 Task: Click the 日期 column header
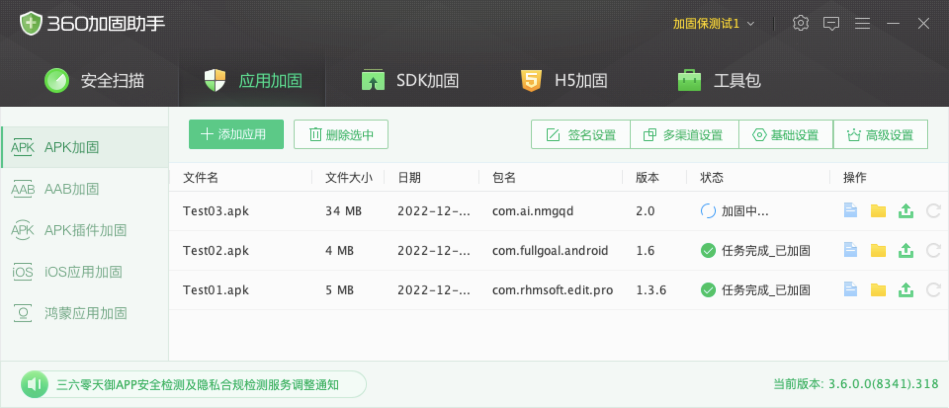point(409,177)
